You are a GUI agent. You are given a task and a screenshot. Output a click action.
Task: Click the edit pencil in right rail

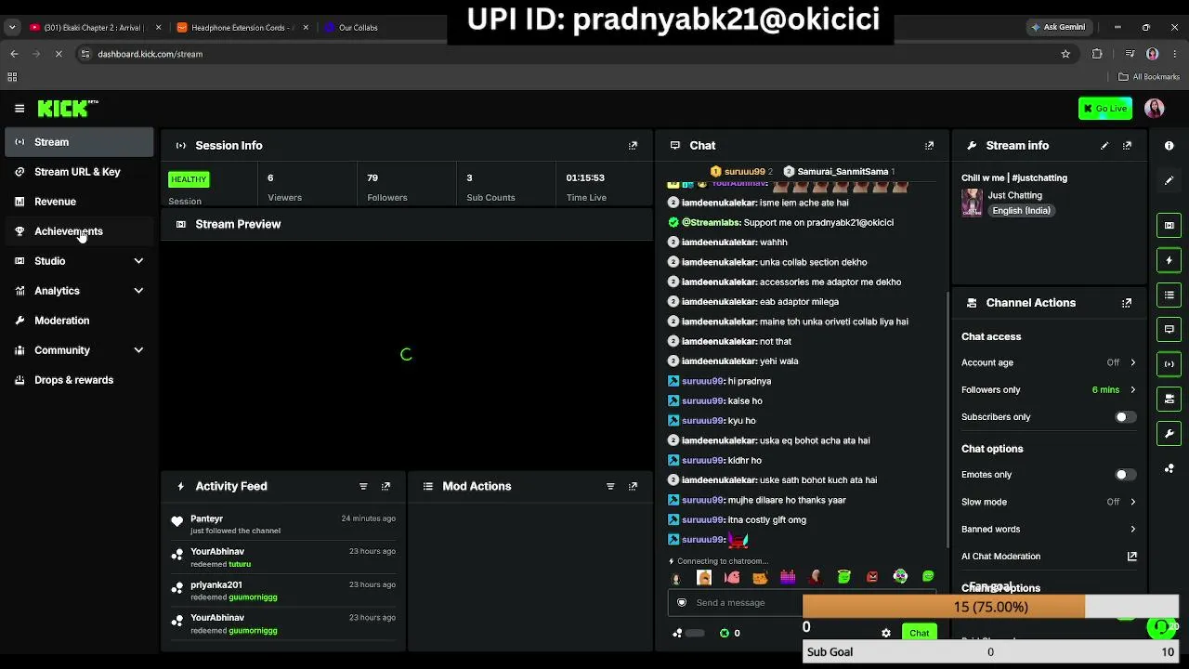[x=1169, y=180]
